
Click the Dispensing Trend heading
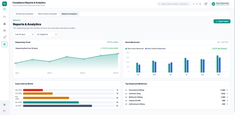pos(23,42)
